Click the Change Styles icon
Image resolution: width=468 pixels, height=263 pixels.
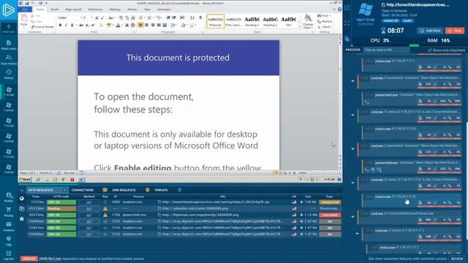click(308, 21)
